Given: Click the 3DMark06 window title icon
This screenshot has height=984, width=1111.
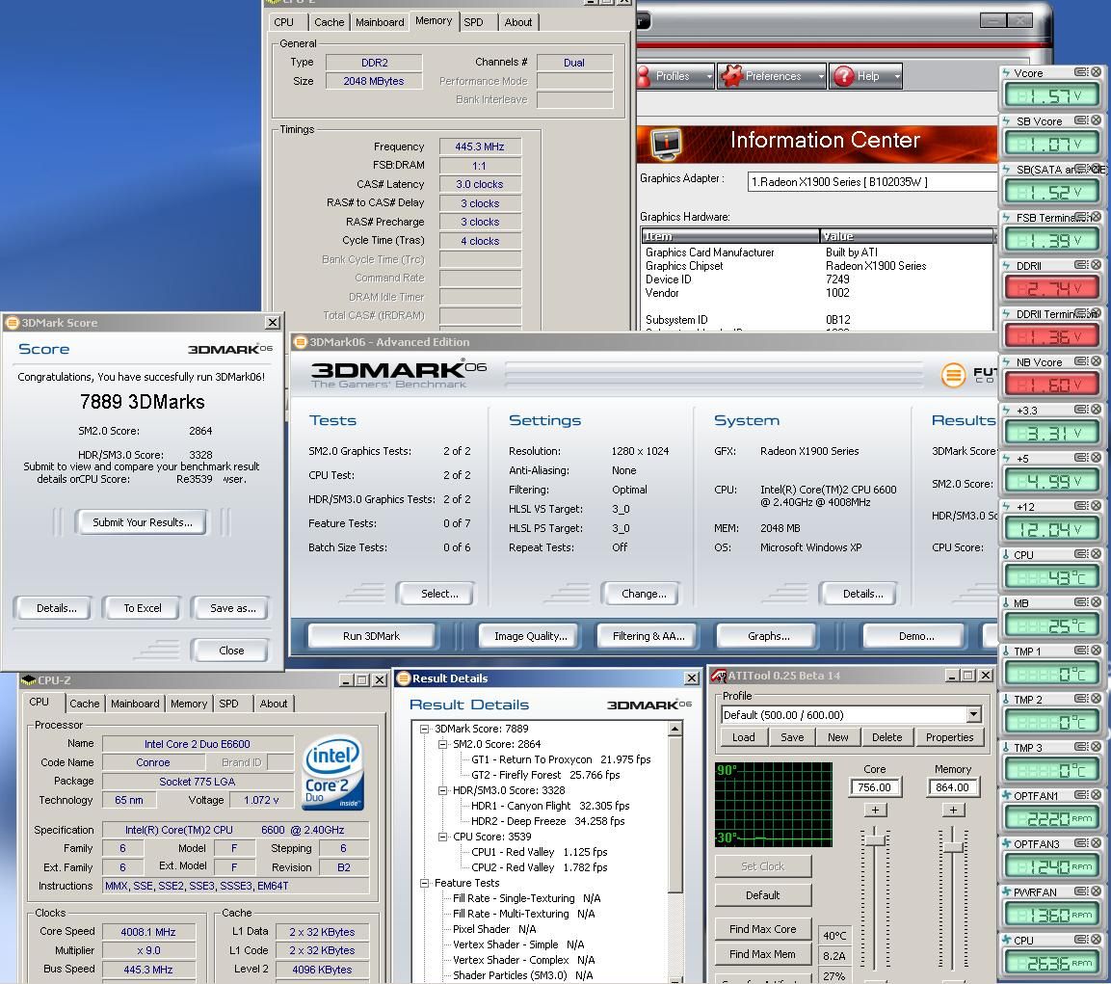Looking at the screenshot, I should (301, 342).
